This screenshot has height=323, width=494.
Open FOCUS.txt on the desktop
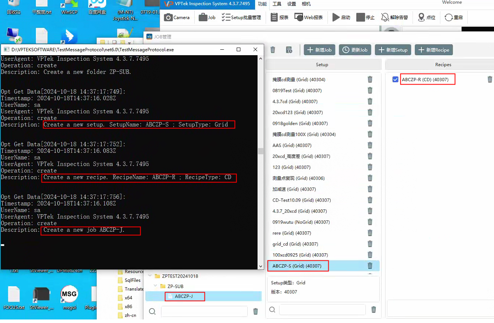(x=14, y=298)
